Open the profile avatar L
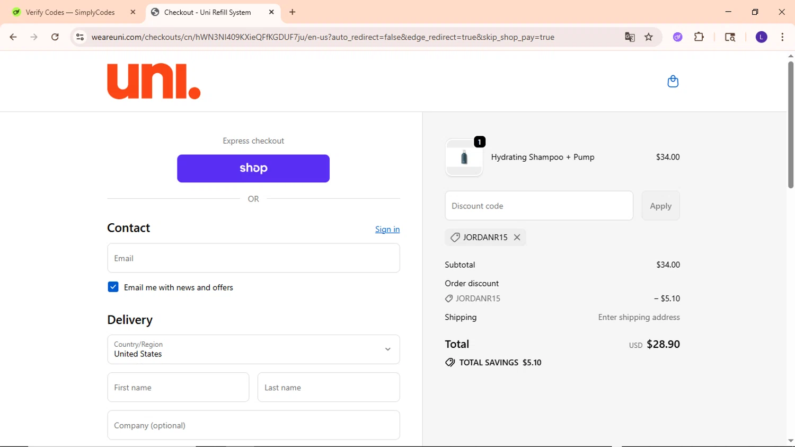Image resolution: width=795 pixels, height=447 pixels. tap(762, 37)
